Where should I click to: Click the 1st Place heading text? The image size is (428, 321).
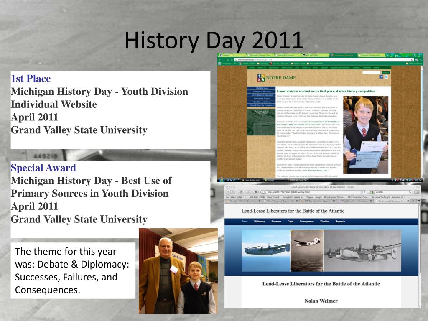31,79
